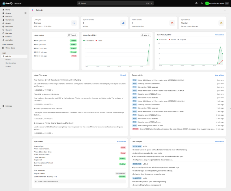Toggle Failed legend in Order Sync chart

click(x=99, y=41)
